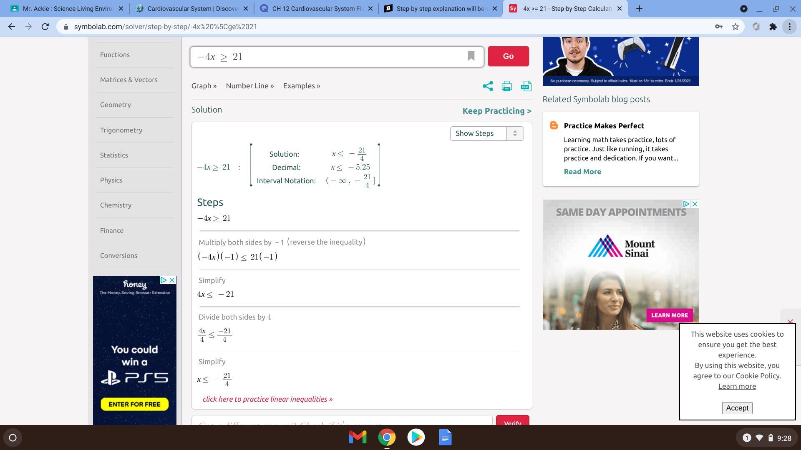
Task: Click the share icon above the solution
Action: coord(488,86)
